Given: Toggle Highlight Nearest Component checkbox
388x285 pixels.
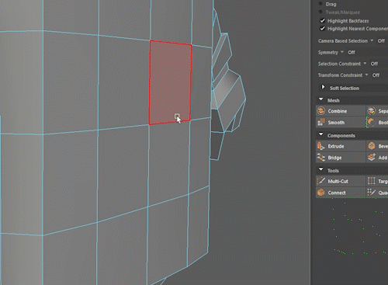Looking at the screenshot, I should point(322,29).
